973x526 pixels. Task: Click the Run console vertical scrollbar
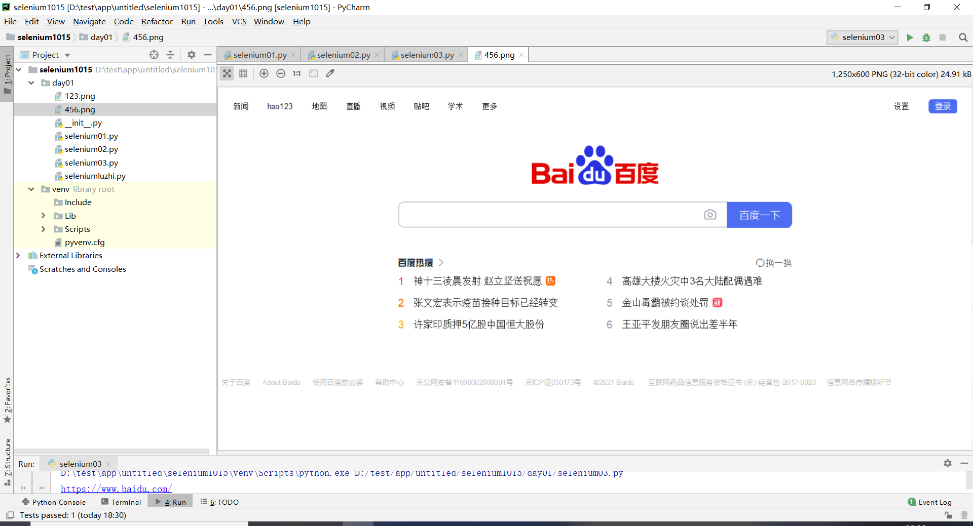coord(969,480)
